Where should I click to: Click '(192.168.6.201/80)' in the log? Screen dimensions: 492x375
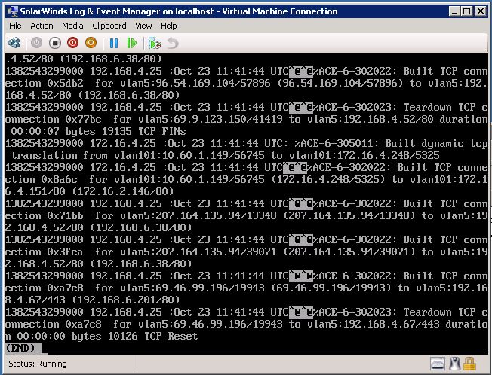tap(126, 300)
